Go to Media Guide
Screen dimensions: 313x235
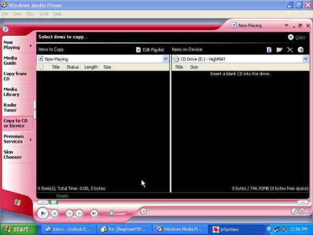coord(10,61)
